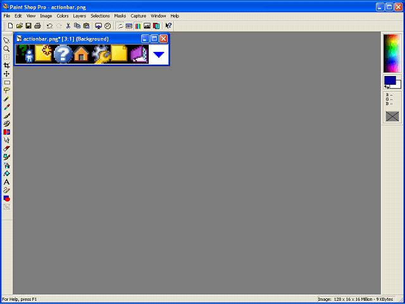Select the Clone Brush tool
Viewport: 405px width, 304px height.
click(x=7, y=123)
